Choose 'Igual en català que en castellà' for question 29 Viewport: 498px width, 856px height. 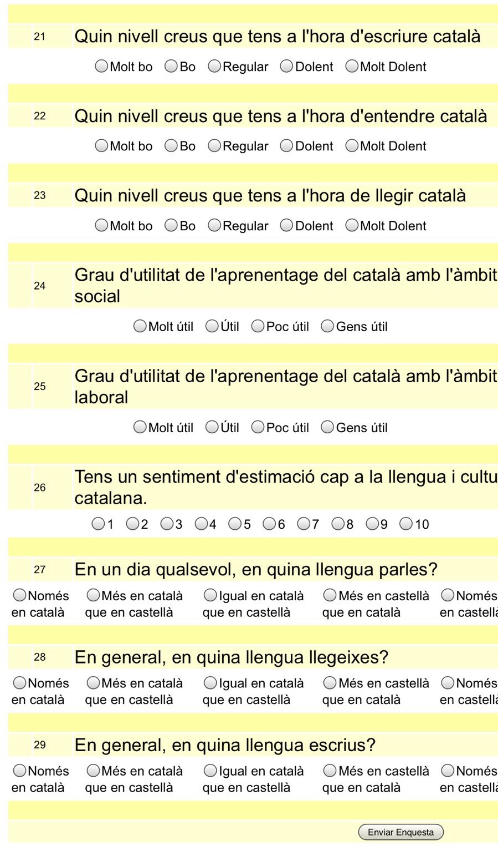pos(211,771)
